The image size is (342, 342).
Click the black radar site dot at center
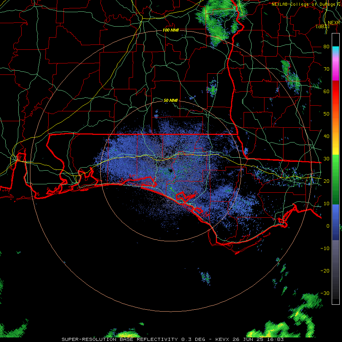point(171,171)
